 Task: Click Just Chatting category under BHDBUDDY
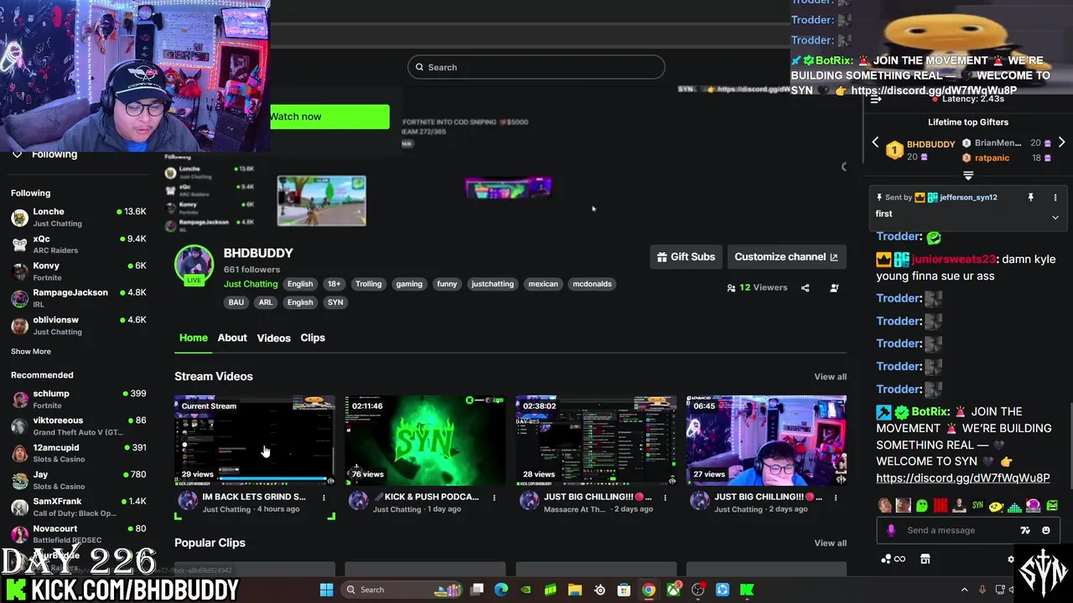(x=251, y=284)
